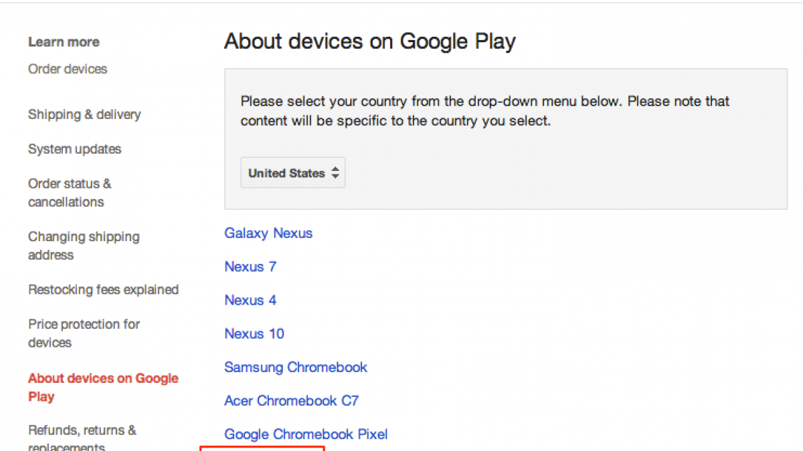The height and width of the screenshot is (451, 803).
Task: Open Price protection for devices topic
Action: pos(84,333)
